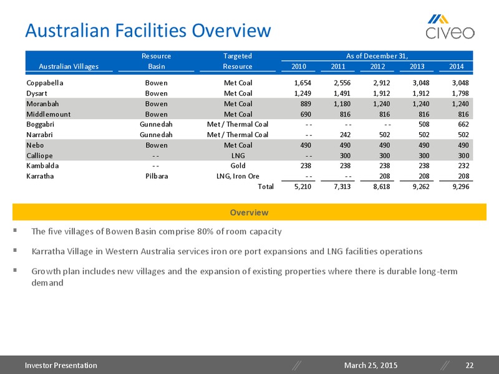The height and width of the screenshot is (374, 499).
Task: Click the 'Total' row label
Action: tap(266, 186)
